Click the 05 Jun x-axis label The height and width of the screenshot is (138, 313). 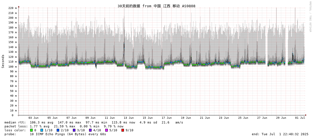[x=52, y=118]
